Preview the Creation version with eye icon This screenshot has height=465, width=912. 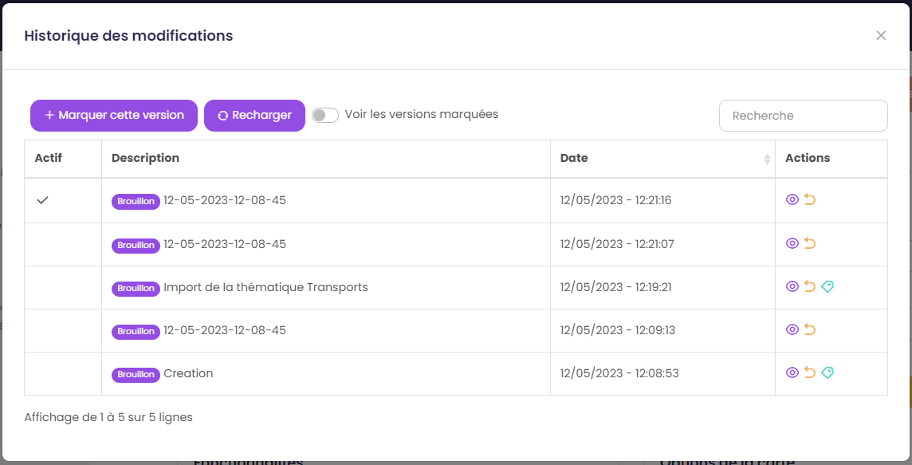[x=792, y=372]
